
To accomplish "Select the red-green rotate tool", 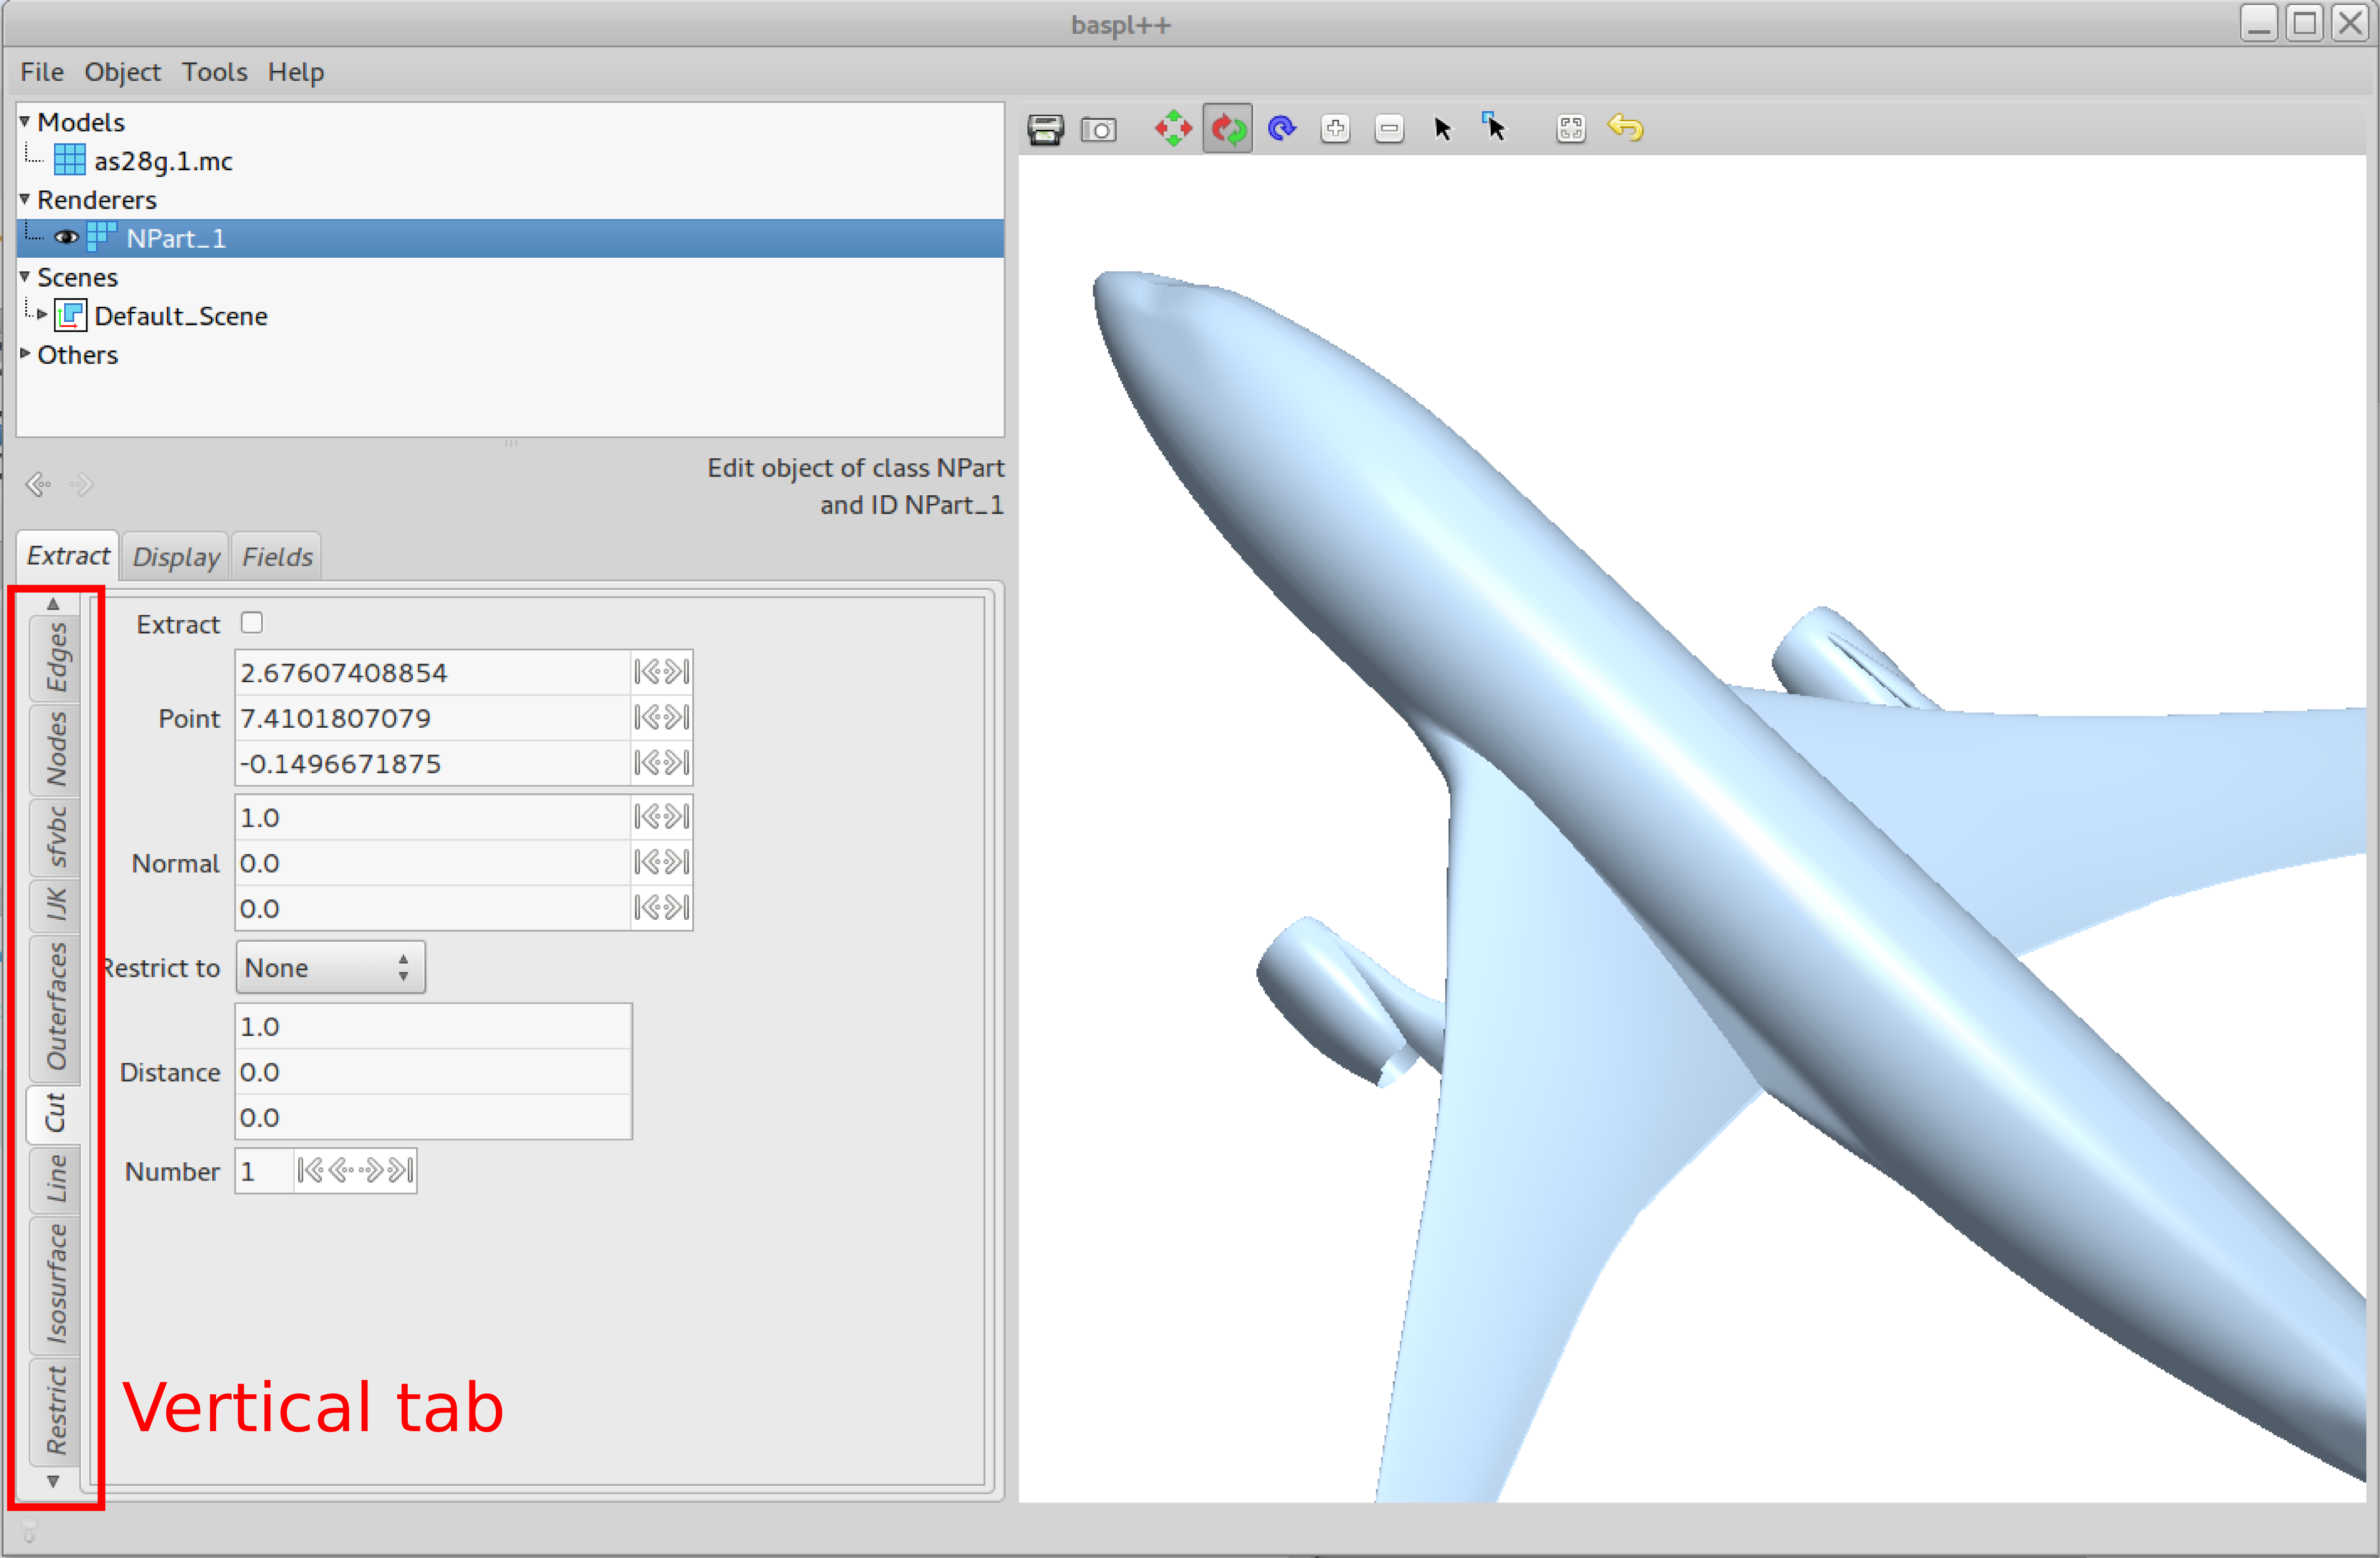I will click(x=1227, y=129).
